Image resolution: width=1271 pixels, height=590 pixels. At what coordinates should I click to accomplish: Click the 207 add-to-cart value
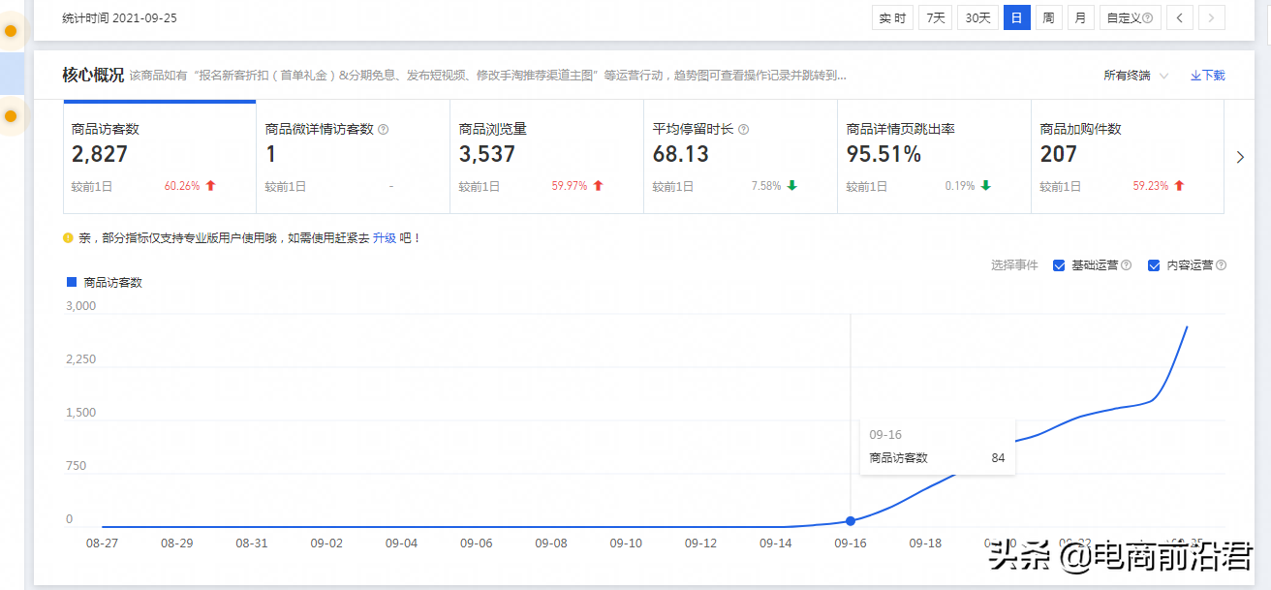pyautogui.click(x=1059, y=154)
